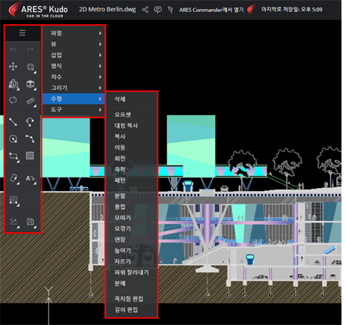Click the Share icon in header
The image size is (346, 325).
(145, 10)
